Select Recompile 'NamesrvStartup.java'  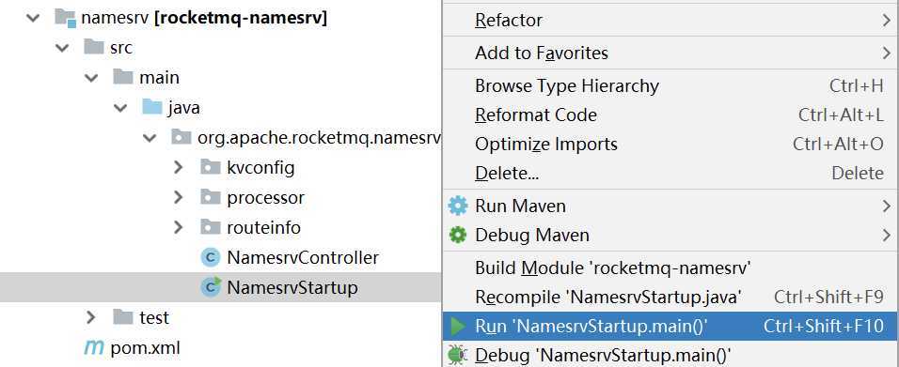(670, 298)
